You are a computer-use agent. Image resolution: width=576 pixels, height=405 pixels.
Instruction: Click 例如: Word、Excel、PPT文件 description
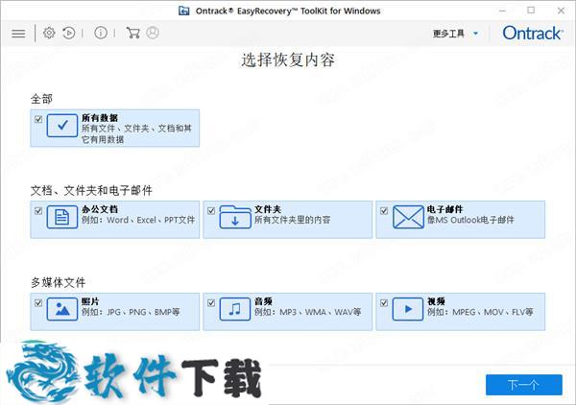138,220
